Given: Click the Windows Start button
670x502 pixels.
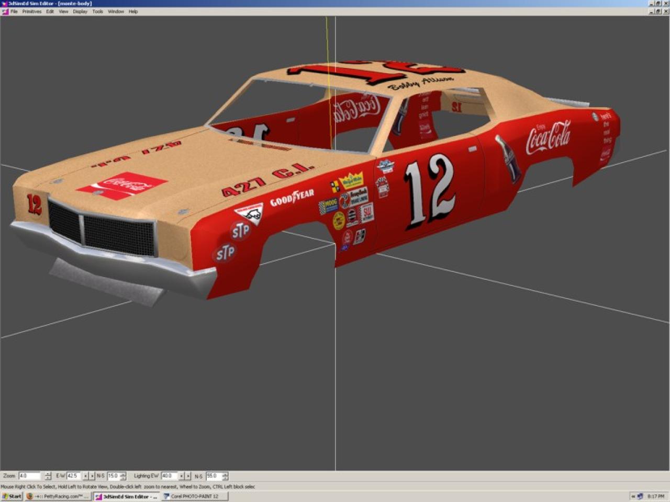Looking at the screenshot, I should 12,496.
